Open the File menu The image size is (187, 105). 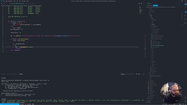pos(4,1)
